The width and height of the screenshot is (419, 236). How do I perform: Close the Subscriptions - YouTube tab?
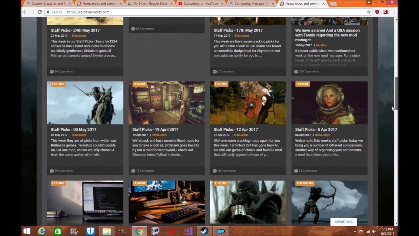[x=222, y=4]
